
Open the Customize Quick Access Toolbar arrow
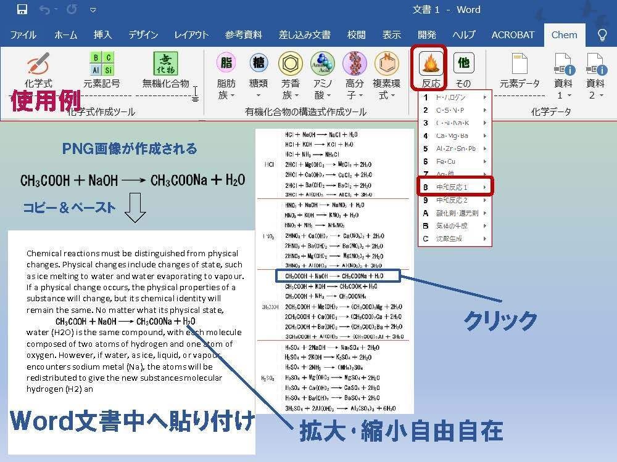(93, 10)
